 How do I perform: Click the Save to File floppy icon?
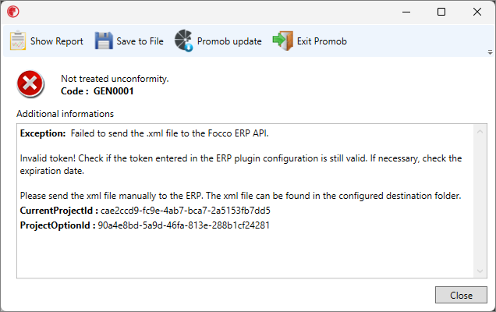point(104,41)
